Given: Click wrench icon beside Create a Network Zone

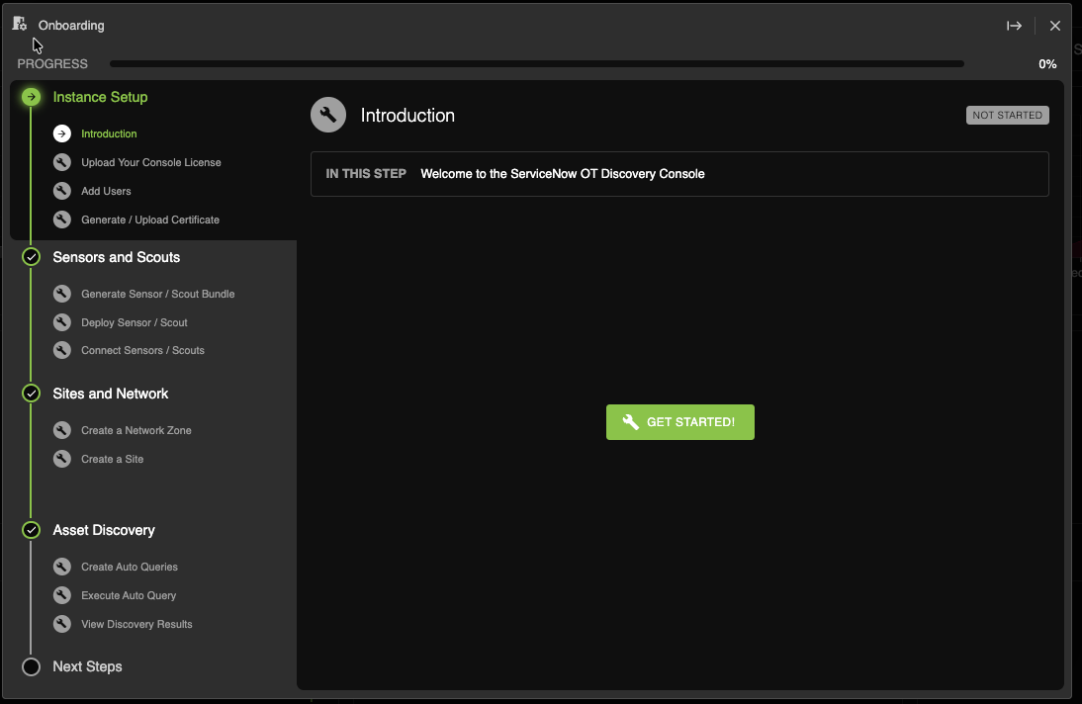Looking at the screenshot, I should pos(62,430).
